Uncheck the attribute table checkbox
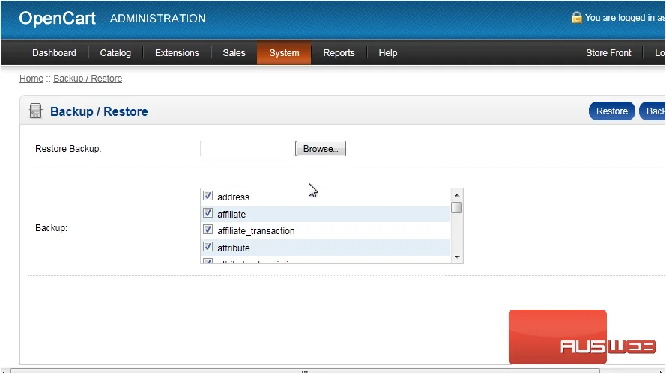This screenshot has width=666, height=374. 208,247
